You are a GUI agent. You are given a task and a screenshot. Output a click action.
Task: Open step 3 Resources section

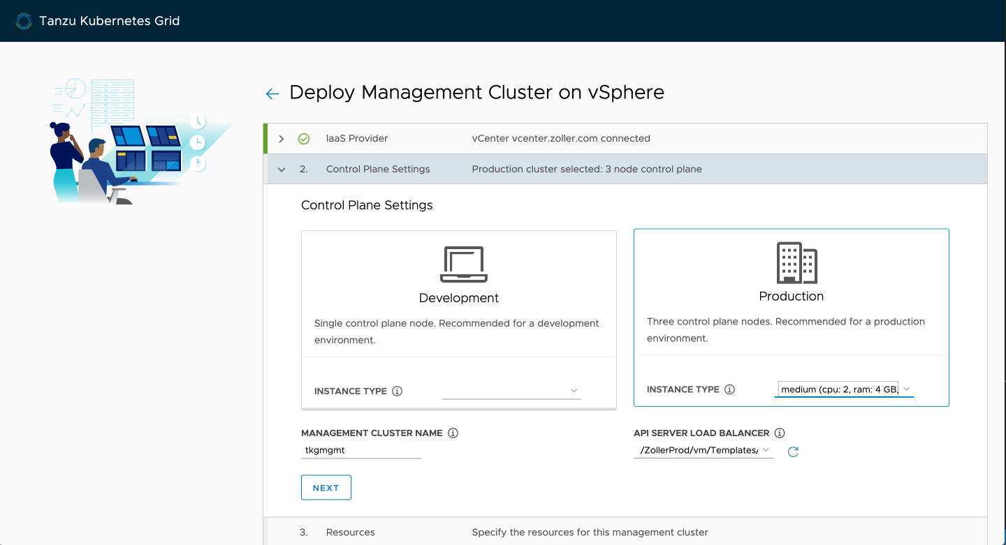tap(351, 532)
